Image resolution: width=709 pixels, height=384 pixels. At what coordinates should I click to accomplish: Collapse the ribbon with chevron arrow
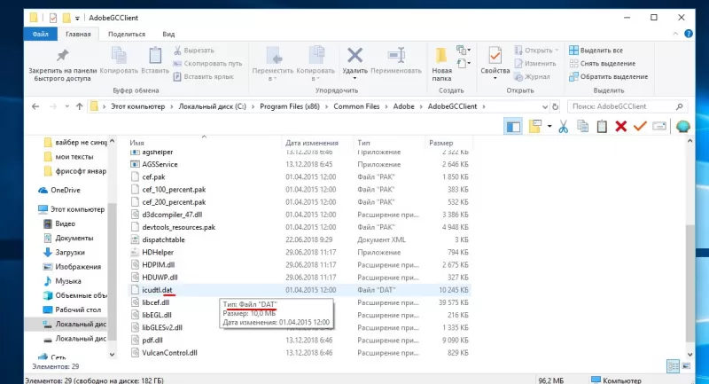click(x=675, y=34)
